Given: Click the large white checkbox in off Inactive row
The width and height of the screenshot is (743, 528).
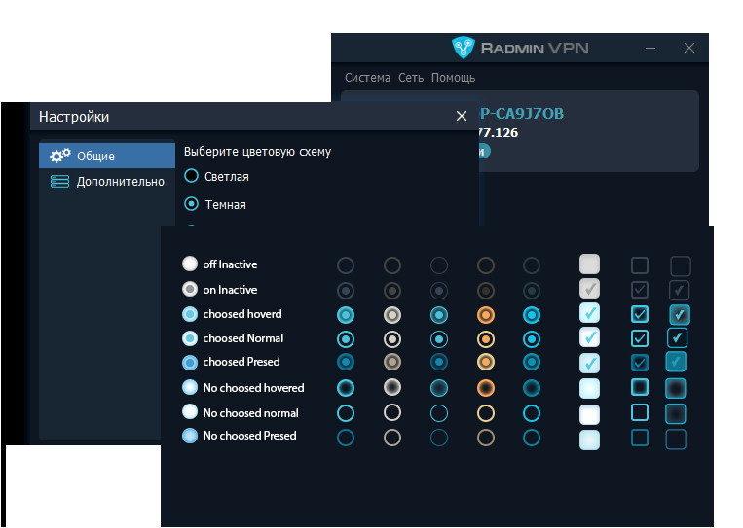Looking at the screenshot, I should (x=589, y=264).
